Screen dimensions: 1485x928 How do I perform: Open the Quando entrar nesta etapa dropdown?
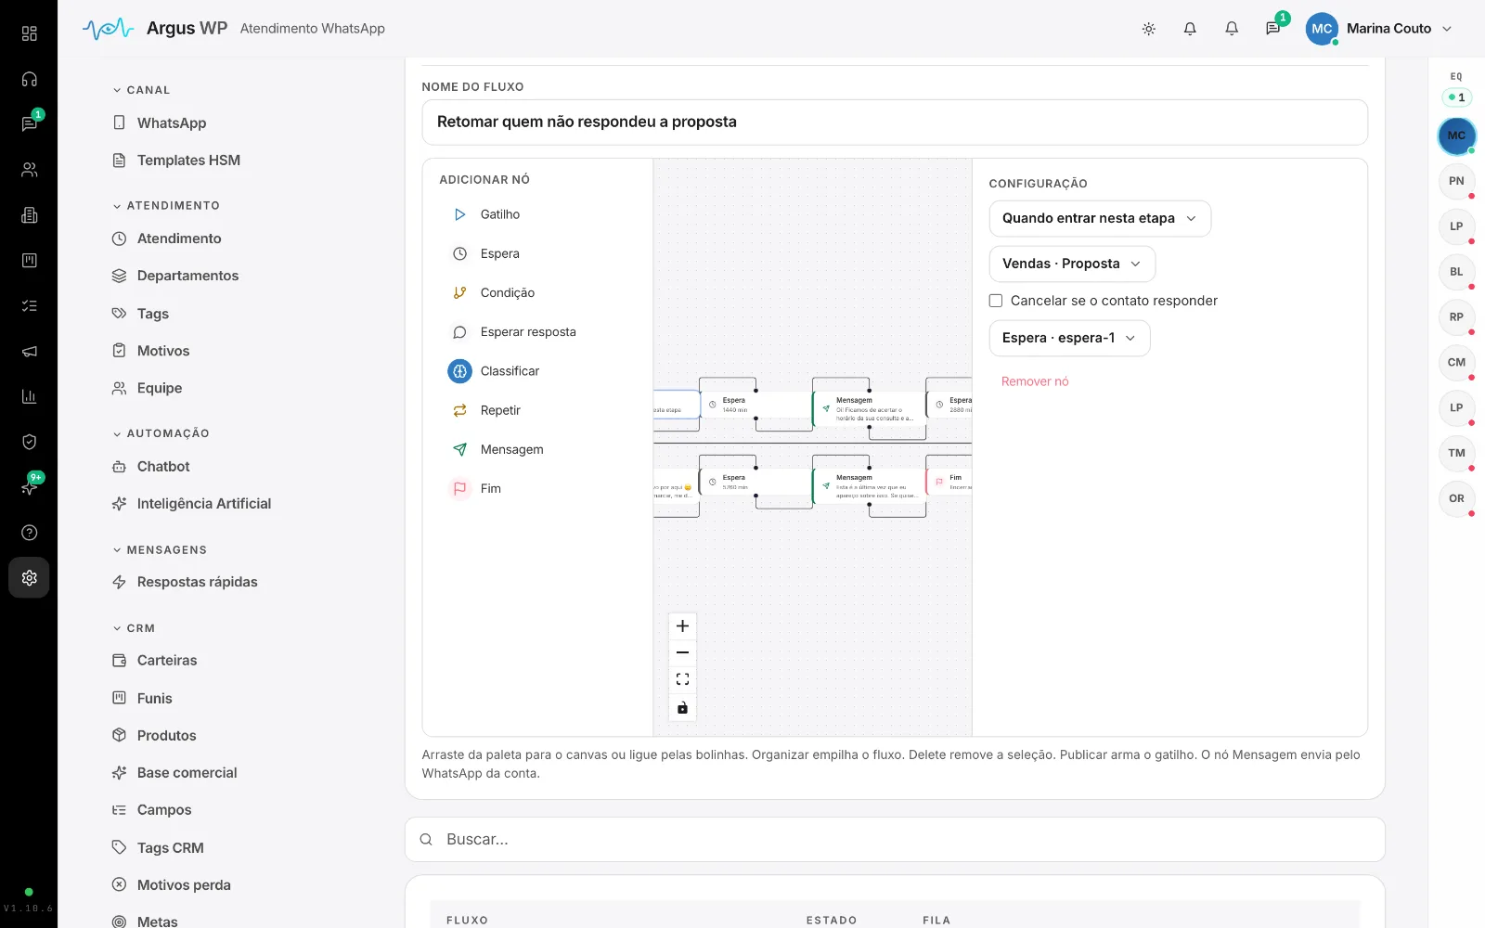pyautogui.click(x=1100, y=218)
